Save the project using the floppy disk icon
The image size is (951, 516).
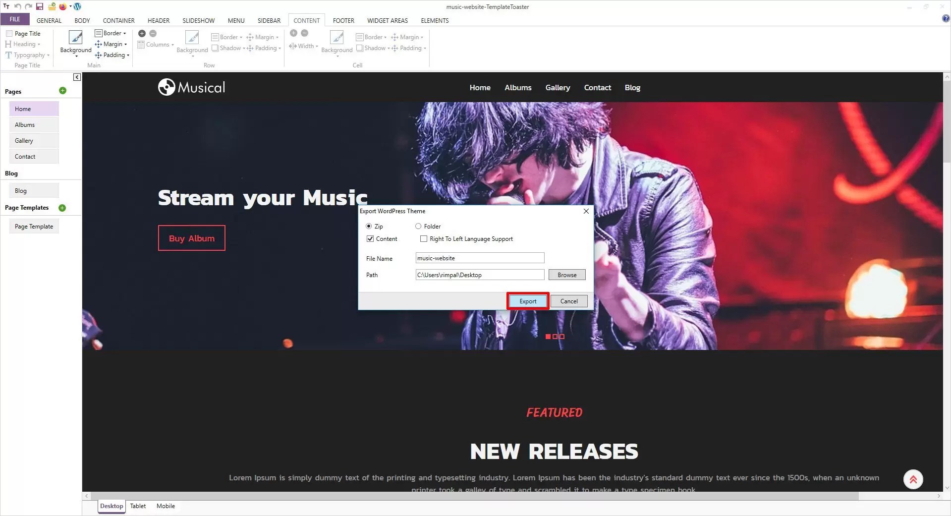click(39, 6)
